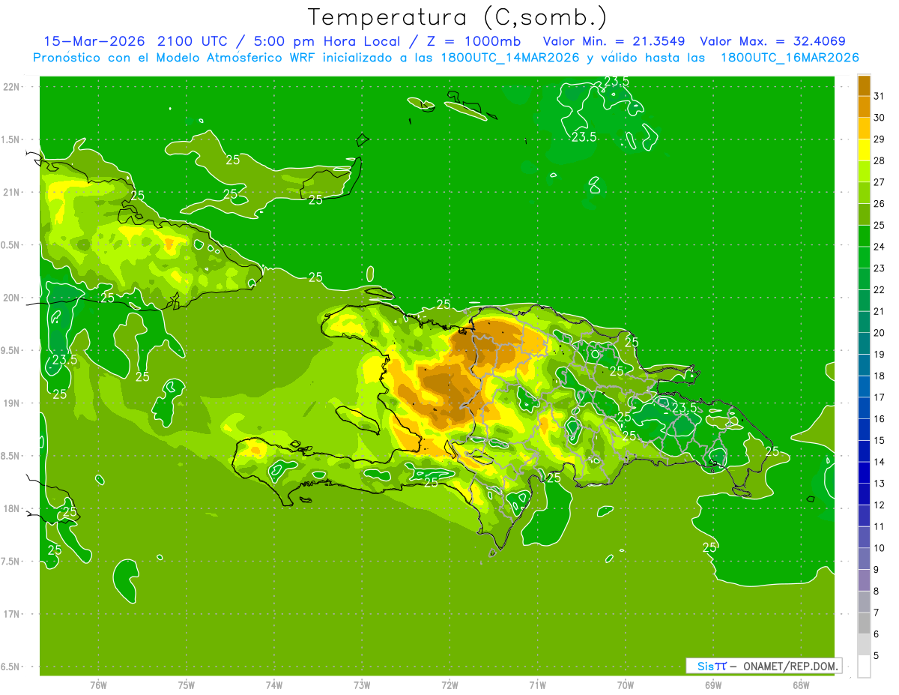The width and height of the screenshot is (899, 695).
Task: Click the latitude axis label "21N"
Action: pos(13,192)
